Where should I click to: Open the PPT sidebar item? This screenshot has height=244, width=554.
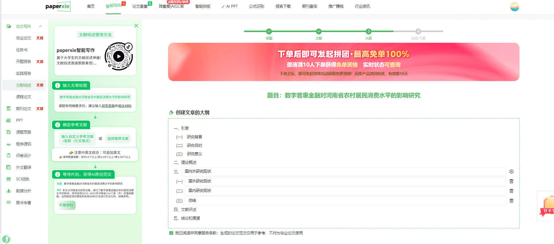[19, 120]
